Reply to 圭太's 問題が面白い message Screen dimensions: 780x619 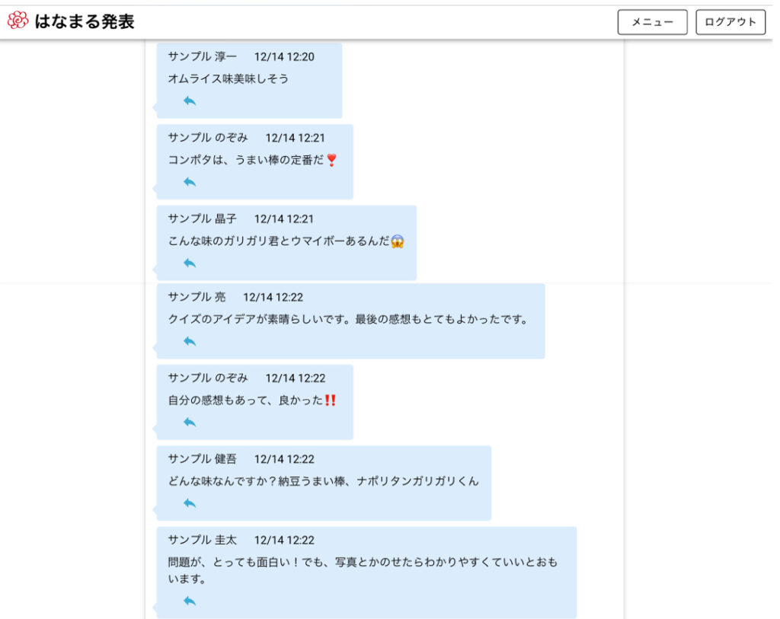pos(190,601)
